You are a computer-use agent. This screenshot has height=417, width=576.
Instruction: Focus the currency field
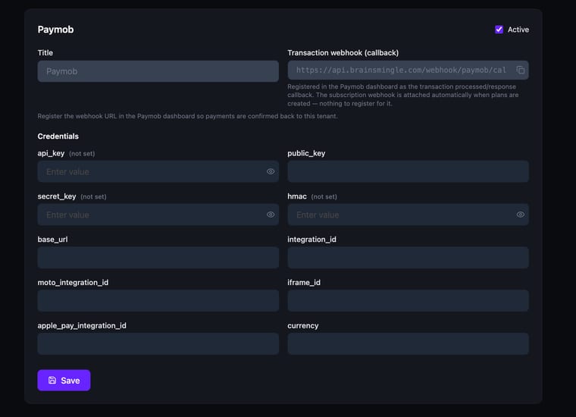pos(408,344)
